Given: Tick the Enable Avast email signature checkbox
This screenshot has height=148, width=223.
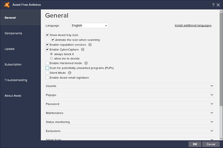Looking at the screenshot, I should [x=47, y=78].
